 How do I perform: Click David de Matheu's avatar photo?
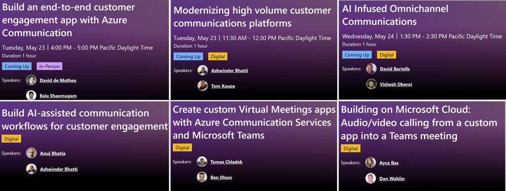[x=31, y=80]
